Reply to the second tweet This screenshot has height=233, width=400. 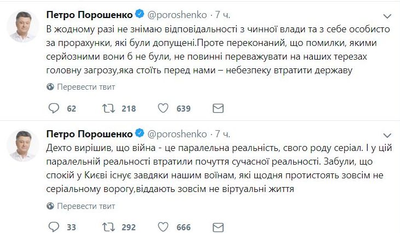tap(53, 227)
